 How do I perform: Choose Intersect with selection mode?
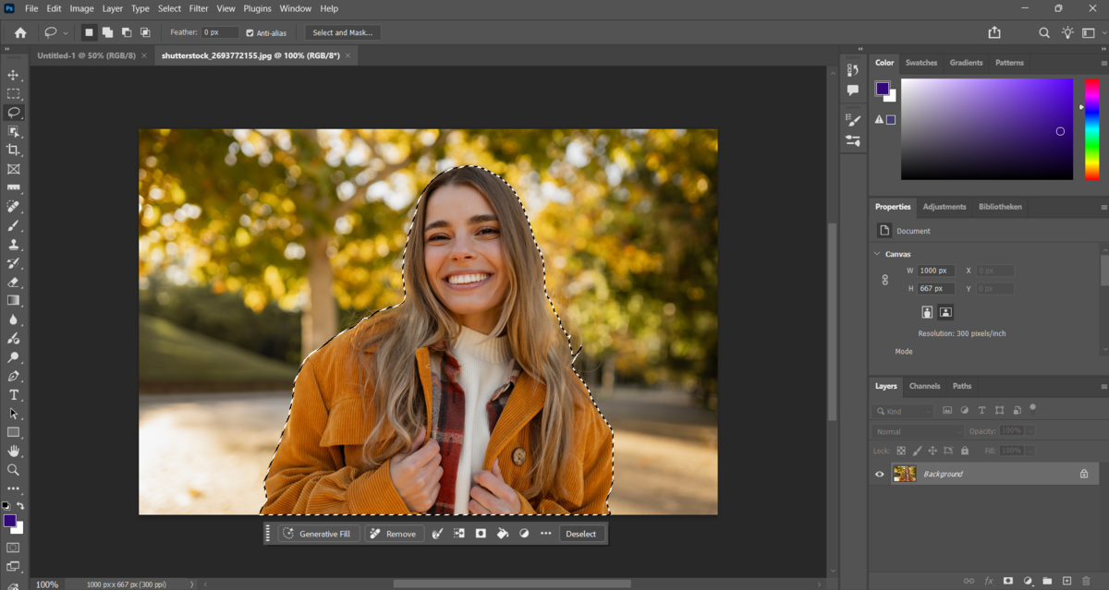tap(145, 32)
